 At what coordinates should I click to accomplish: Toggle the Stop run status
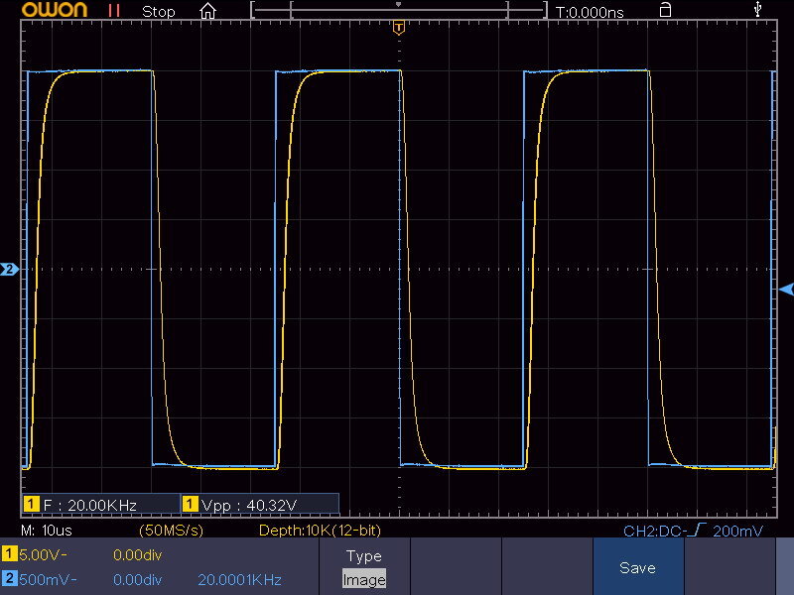pos(158,12)
